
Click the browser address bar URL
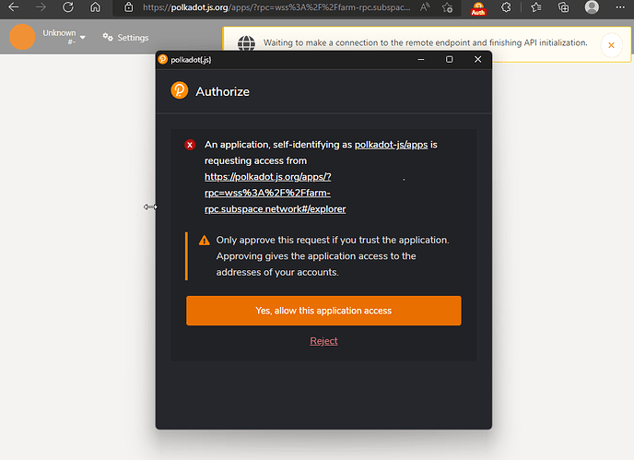click(x=276, y=7)
